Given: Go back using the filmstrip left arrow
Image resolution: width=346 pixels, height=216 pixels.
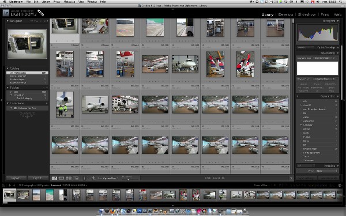Looking at the screenshot, I should click(x=9, y=185).
